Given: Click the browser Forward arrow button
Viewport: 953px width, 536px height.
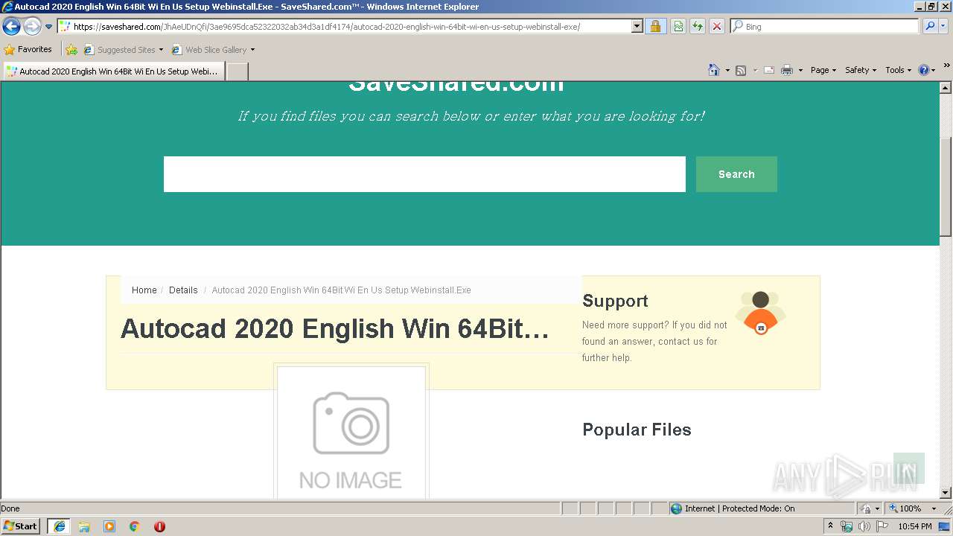Looking at the screenshot, I should click(32, 27).
